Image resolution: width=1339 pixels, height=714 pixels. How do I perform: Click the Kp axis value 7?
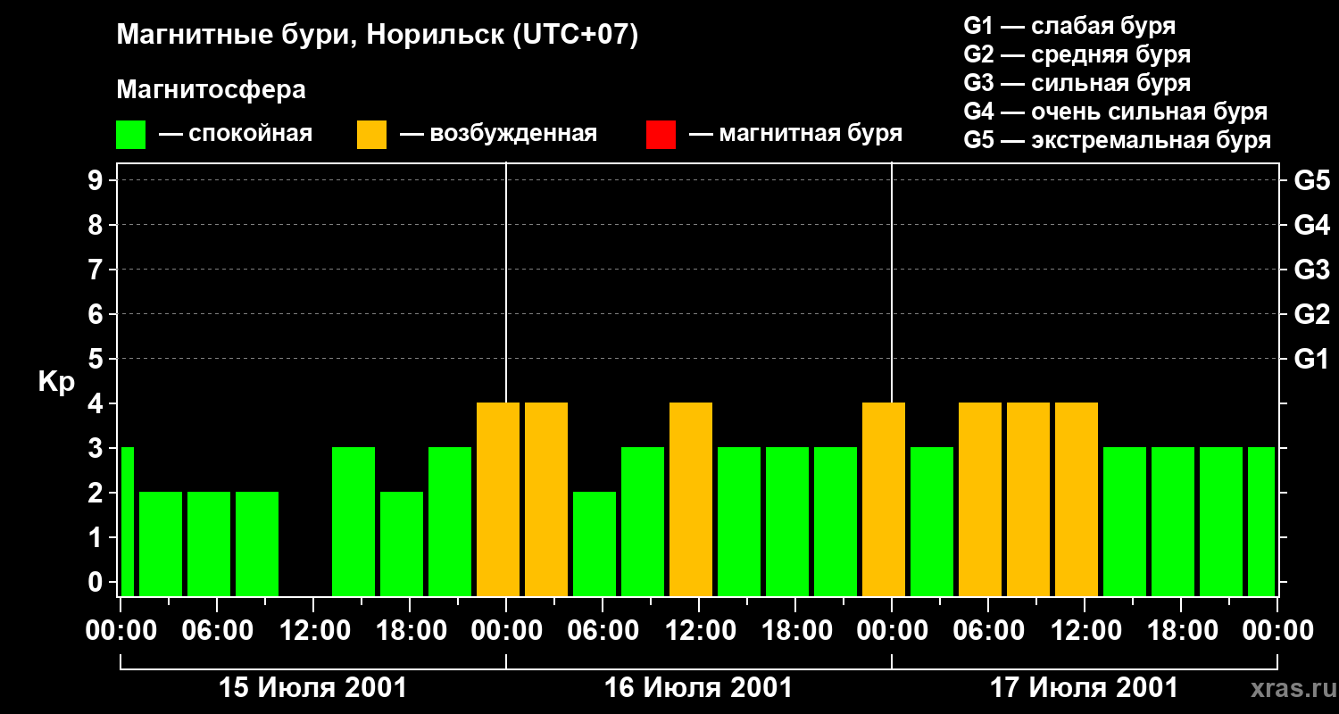[96, 270]
